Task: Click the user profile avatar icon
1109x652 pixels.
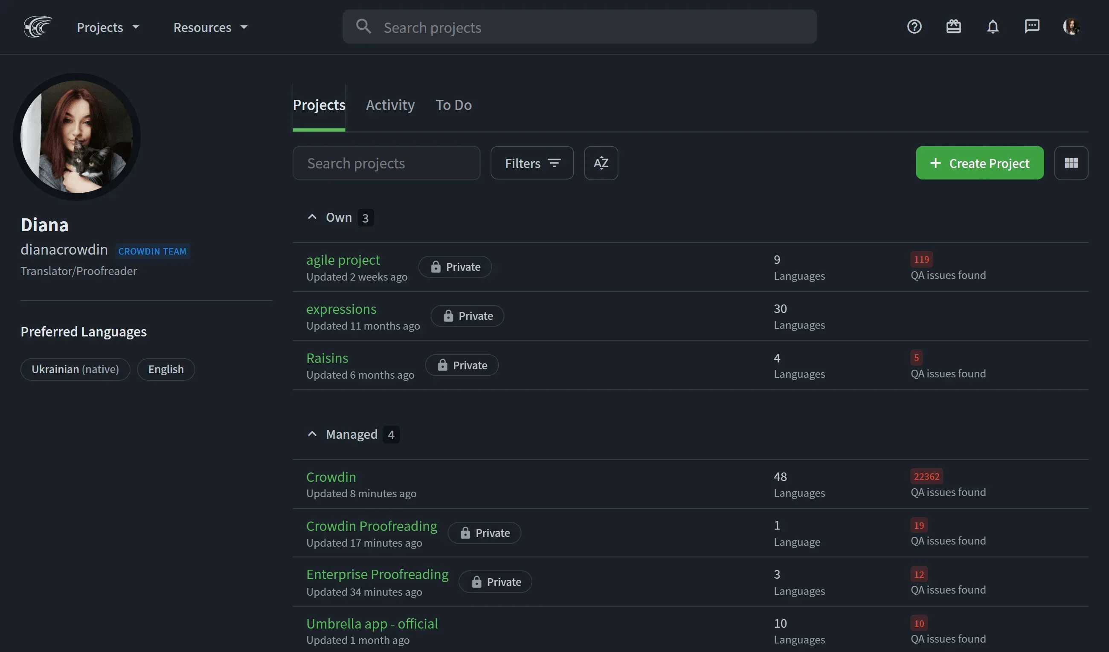Action: click(x=1071, y=26)
